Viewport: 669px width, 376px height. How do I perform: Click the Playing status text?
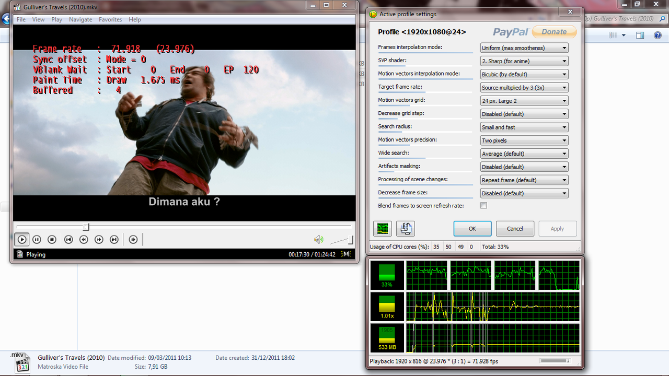36,255
